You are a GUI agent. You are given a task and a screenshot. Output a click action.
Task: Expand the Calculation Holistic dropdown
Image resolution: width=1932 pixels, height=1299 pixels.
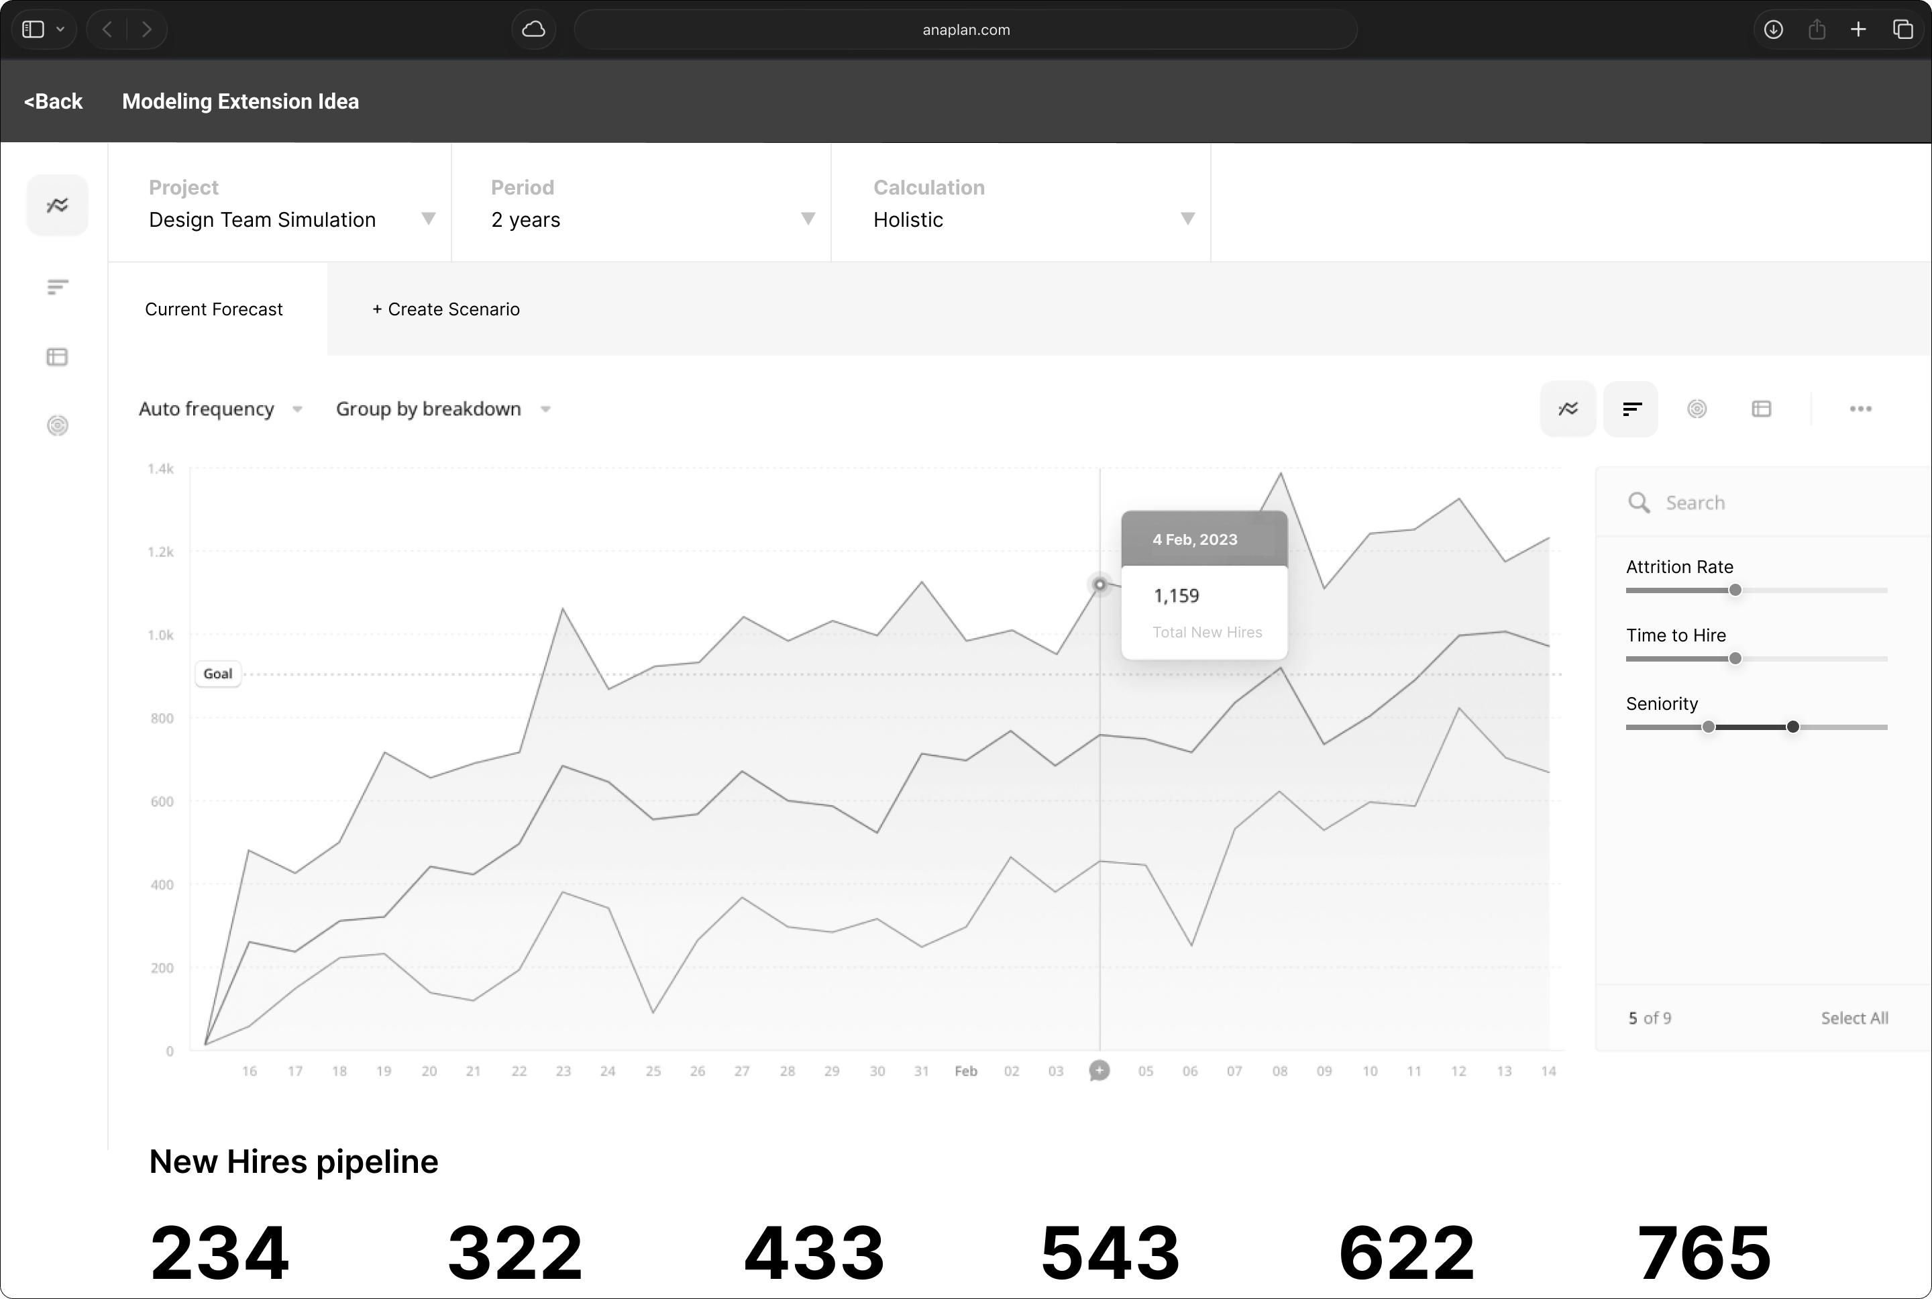[1187, 219]
